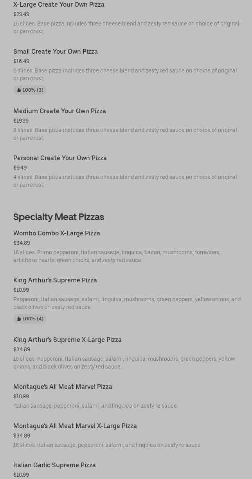Click the $19.99 Medium pizza price
Screen dimensions: 252x479
[x=21, y=121]
